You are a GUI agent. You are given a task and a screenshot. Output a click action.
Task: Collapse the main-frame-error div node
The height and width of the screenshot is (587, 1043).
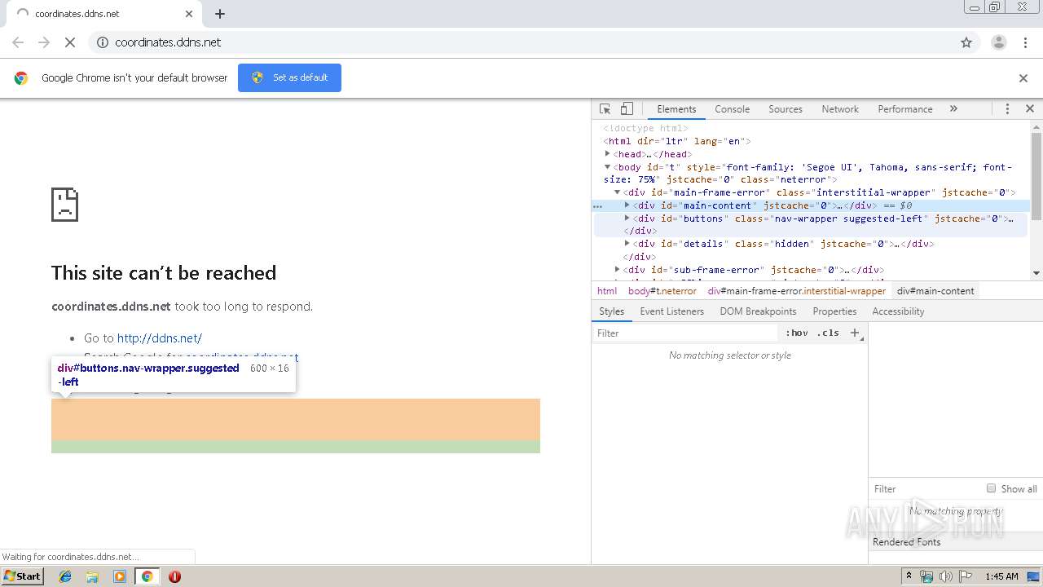click(618, 192)
